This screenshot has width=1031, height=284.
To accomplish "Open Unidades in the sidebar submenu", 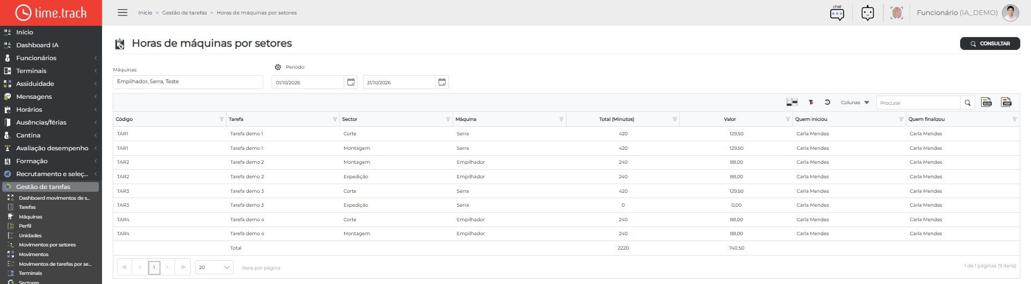I will pyautogui.click(x=30, y=236).
